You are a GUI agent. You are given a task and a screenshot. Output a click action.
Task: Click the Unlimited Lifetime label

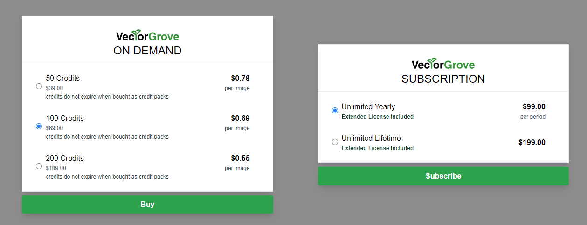click(371, 138)
